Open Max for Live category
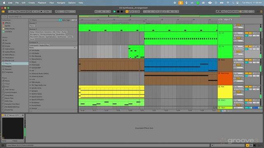 tap(9, 60)
